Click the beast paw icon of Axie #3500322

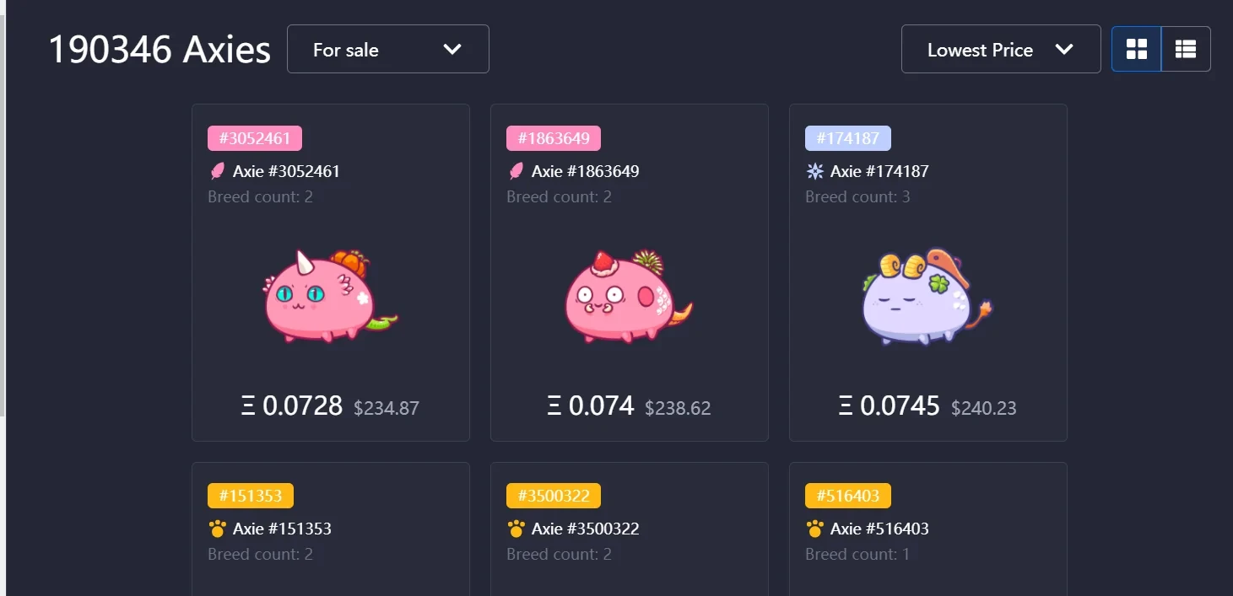516,529
